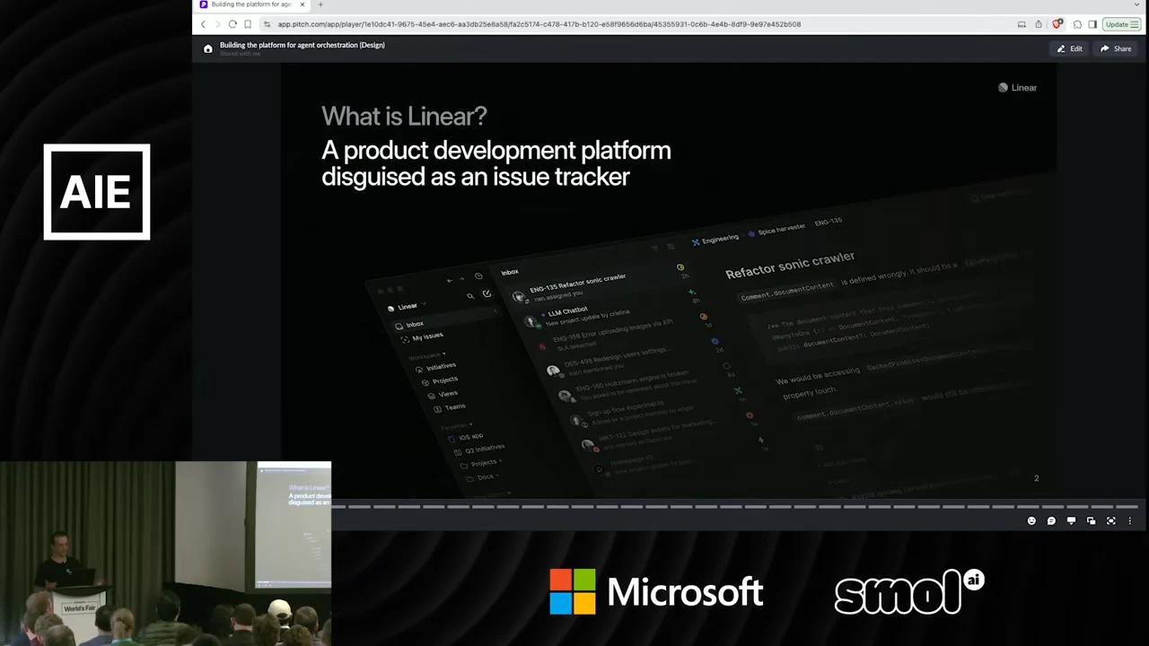Viewport: 1149px width, 646px height.
Task: Open the player more options menu
Action: pos(1130,521)
